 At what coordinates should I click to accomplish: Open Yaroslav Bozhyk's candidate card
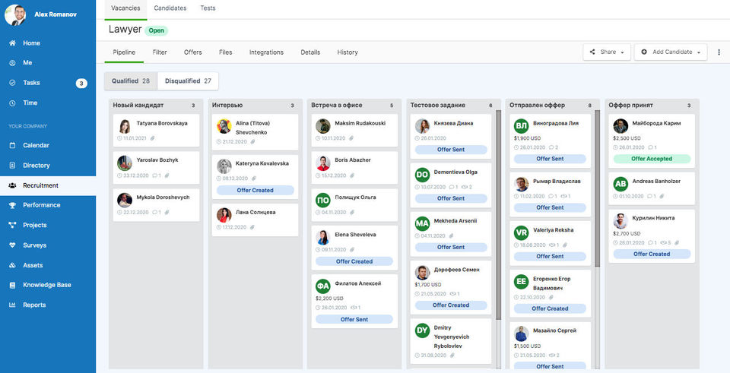click(x=156, y=167)
